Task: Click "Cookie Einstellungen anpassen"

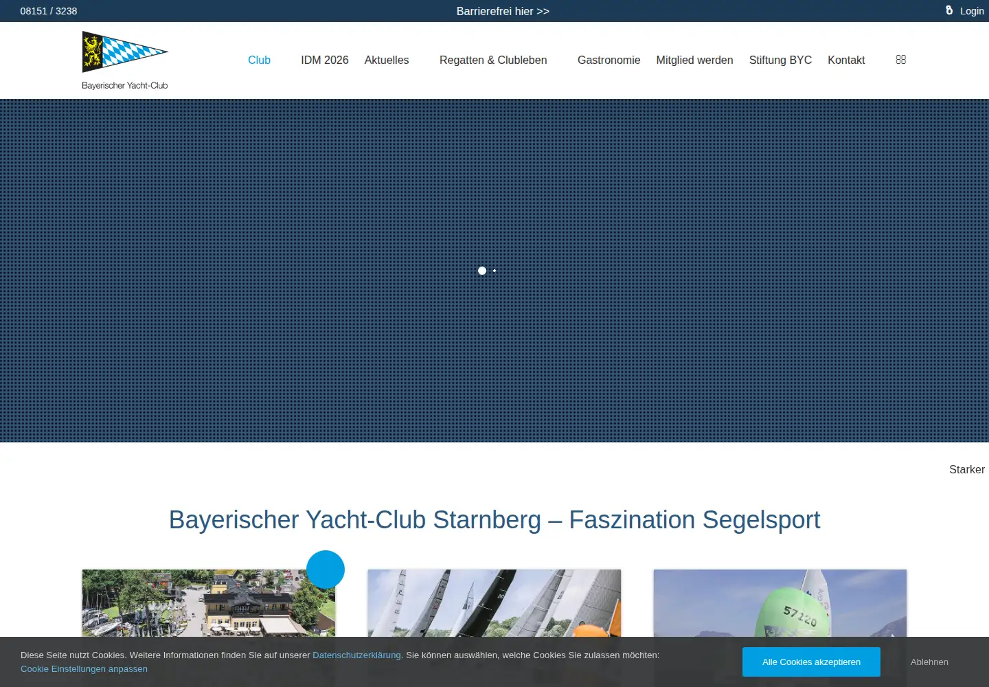Action: coord(84,669)
